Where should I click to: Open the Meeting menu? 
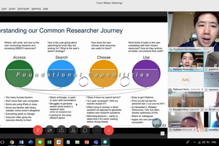(x=36, y=9)
